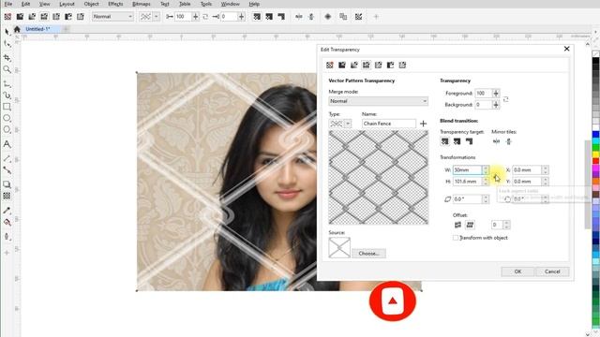This screenshot has width=600, height=337.
Task: Click Free Transparency icon in property bar
Action: click(328, 17)
